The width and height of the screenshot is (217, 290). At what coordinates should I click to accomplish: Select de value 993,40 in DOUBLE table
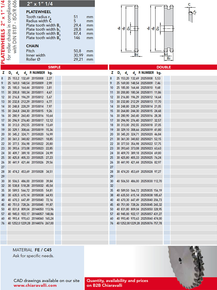point(125,219)
